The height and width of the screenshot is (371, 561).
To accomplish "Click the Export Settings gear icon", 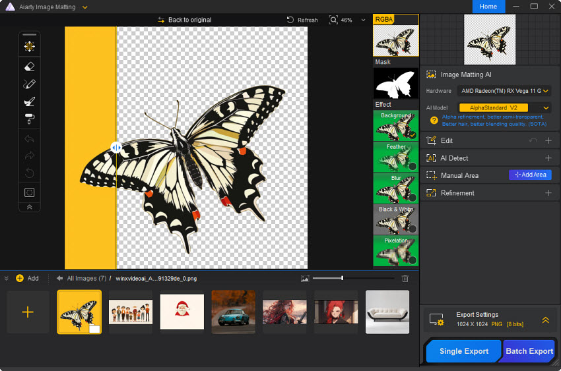I will pyautogui.click(x=436, y=320).
